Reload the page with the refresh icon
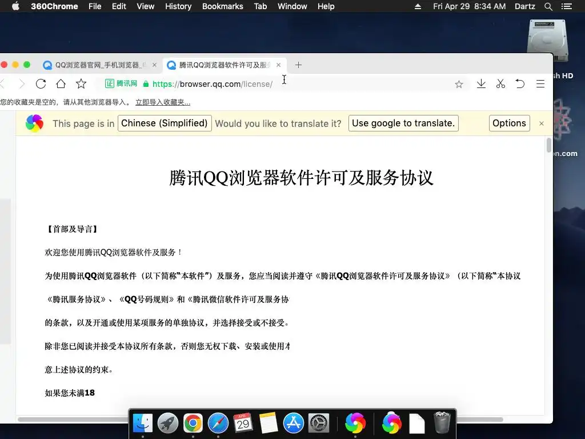Screen dimensions: 585x439 pyautogui.click(x=41, y=83)
